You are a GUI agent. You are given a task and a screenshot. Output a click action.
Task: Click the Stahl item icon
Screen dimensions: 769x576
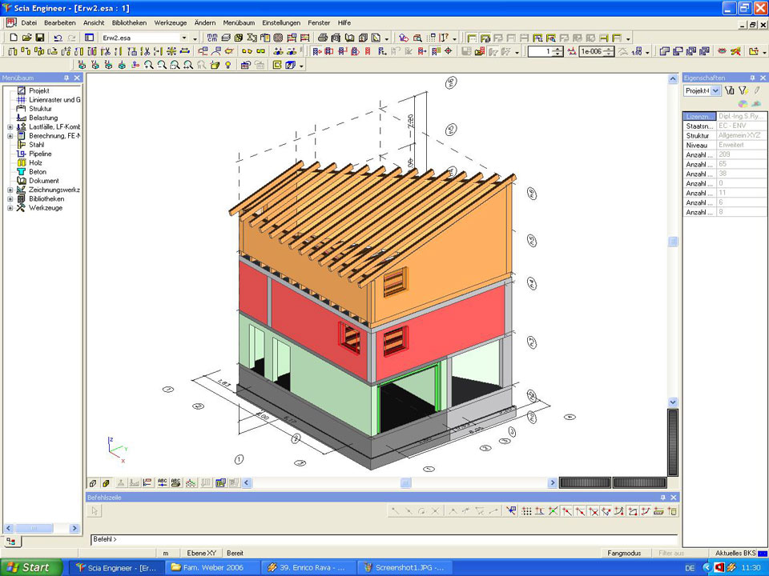coord(22,145)
